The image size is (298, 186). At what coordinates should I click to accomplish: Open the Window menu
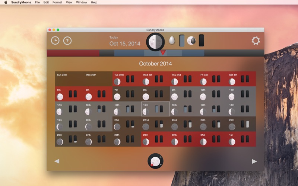point(81,2)
